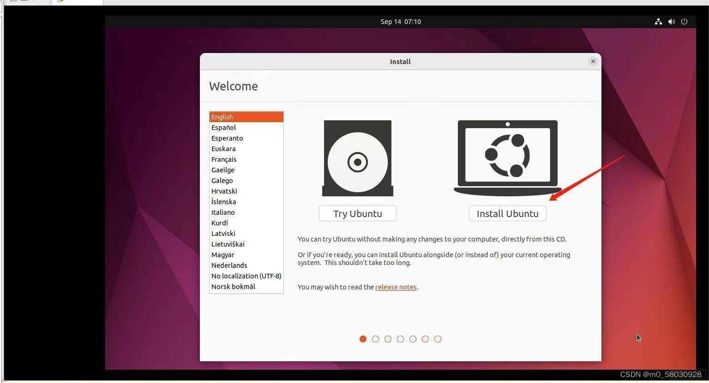Open the release notes link
This screenshot has width=709, height=383.
396,287
